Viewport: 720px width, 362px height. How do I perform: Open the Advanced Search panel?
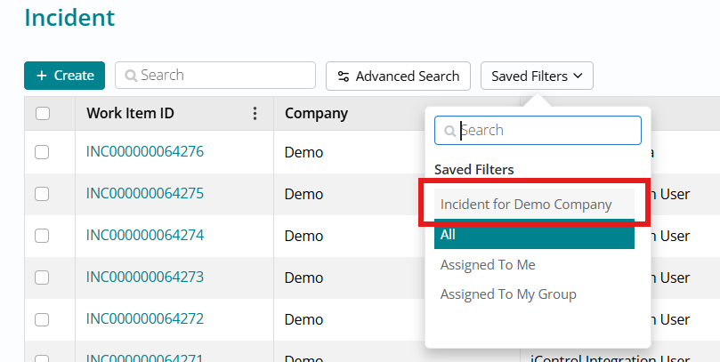pyautogui.click(x=397, y=76)
